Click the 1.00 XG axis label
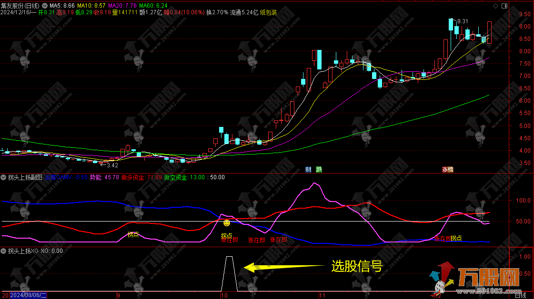Viewport: 534px width, 299px height. pos(525,257)
